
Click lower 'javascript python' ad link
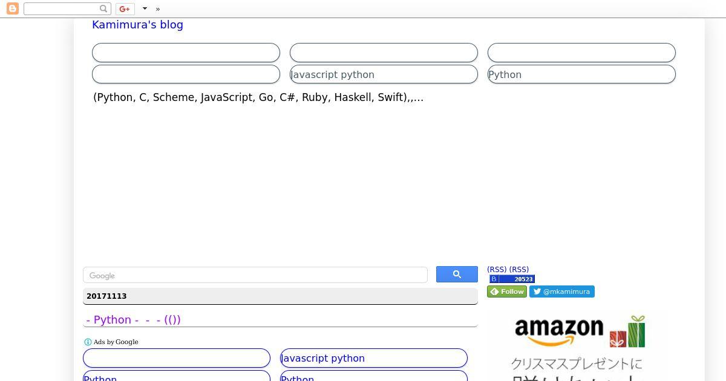coord(374,358)
